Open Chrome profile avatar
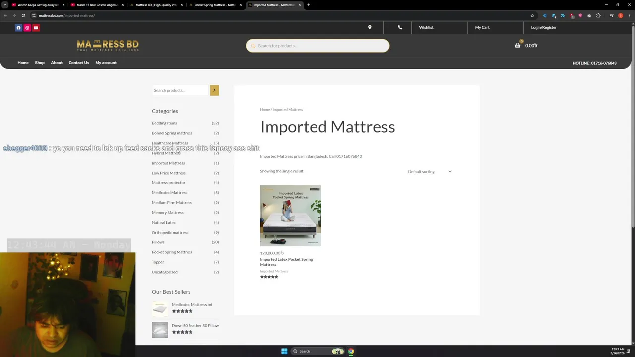 620,15
